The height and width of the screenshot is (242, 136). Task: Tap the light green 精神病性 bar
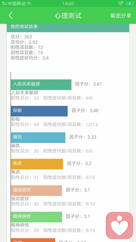36,217
